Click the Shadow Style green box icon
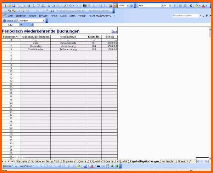This screenshot has height=173, width=213. pyautogui.click(x=112, y=166)
